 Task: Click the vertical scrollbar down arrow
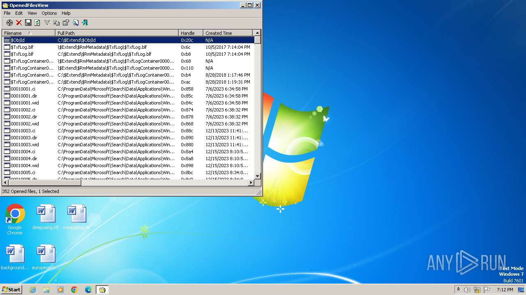click(258, 176)
